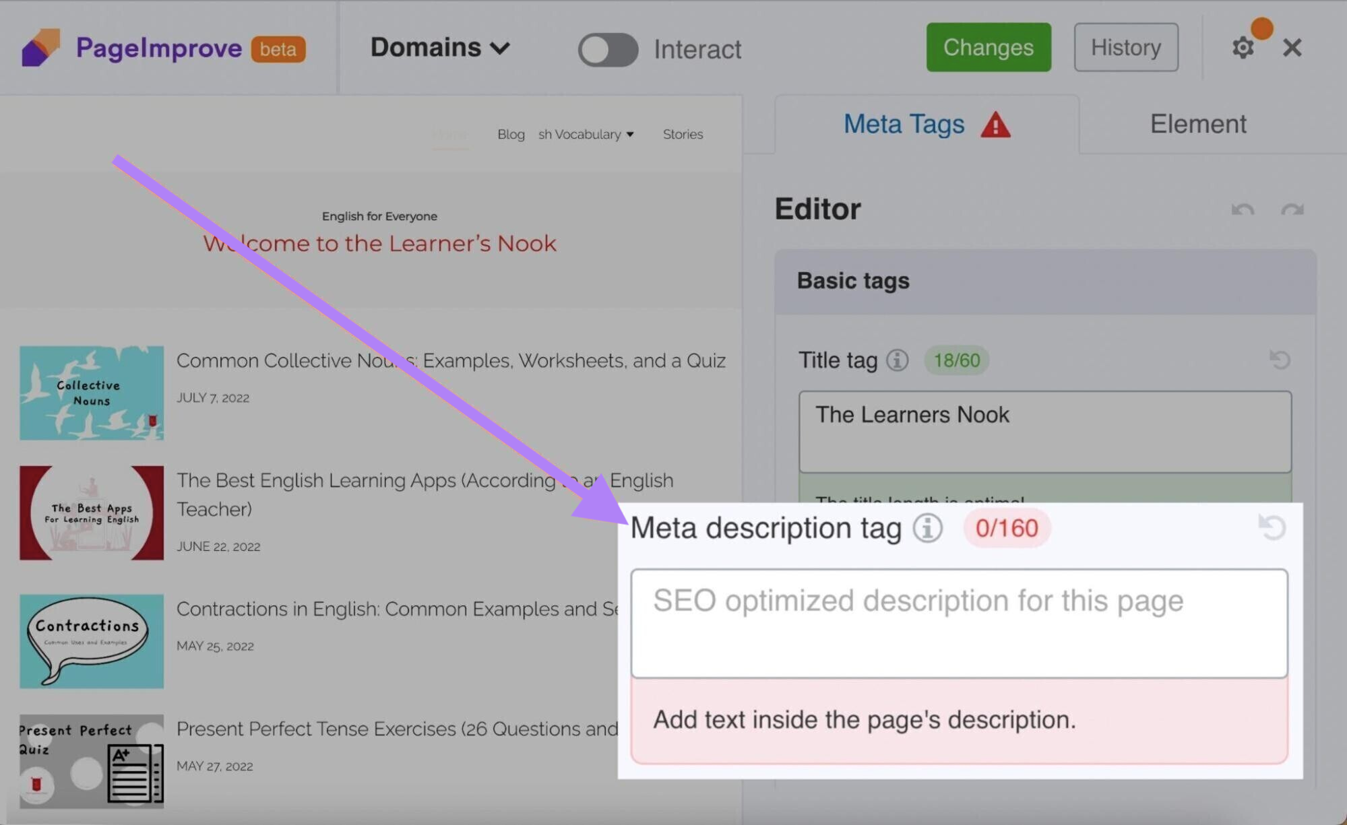Click the Editor undo arrow icon
Screen dimensions: 1347x825
point(1242,209)
